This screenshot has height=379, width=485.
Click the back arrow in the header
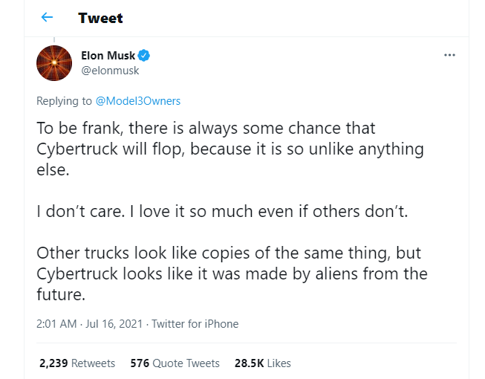pyautogui.click(x=48, y=17)
